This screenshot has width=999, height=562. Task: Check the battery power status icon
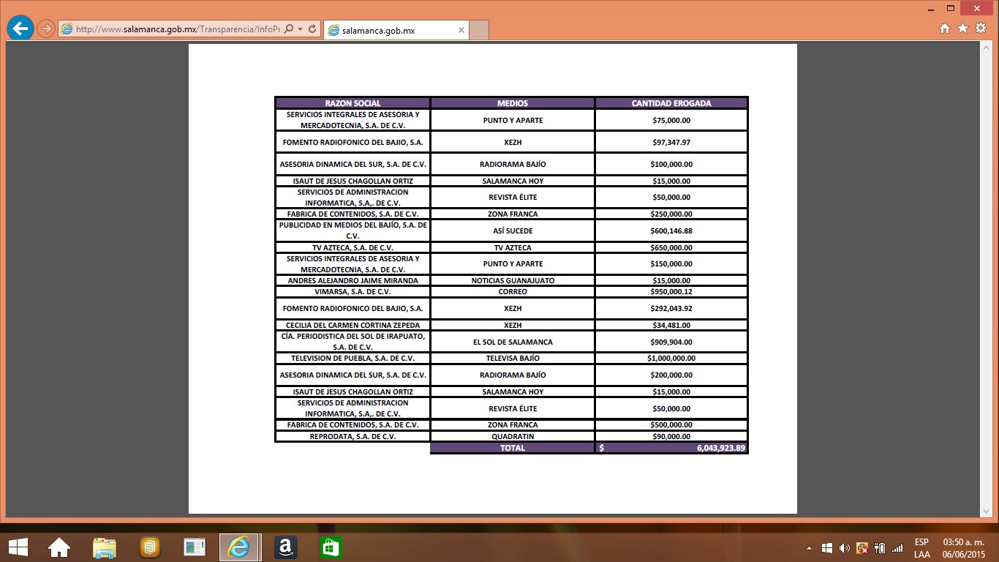[x=880, y=548]
